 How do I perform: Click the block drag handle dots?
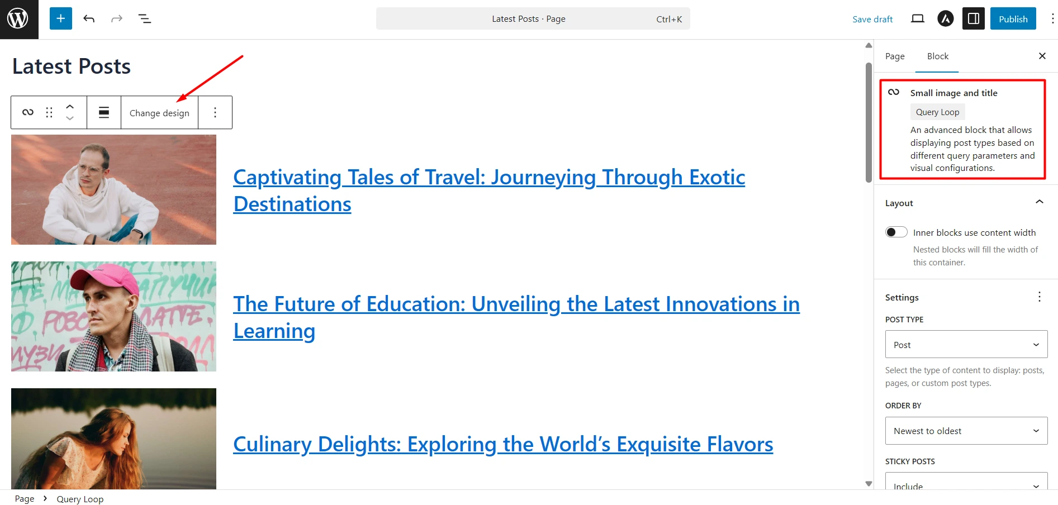click(49, 112)
